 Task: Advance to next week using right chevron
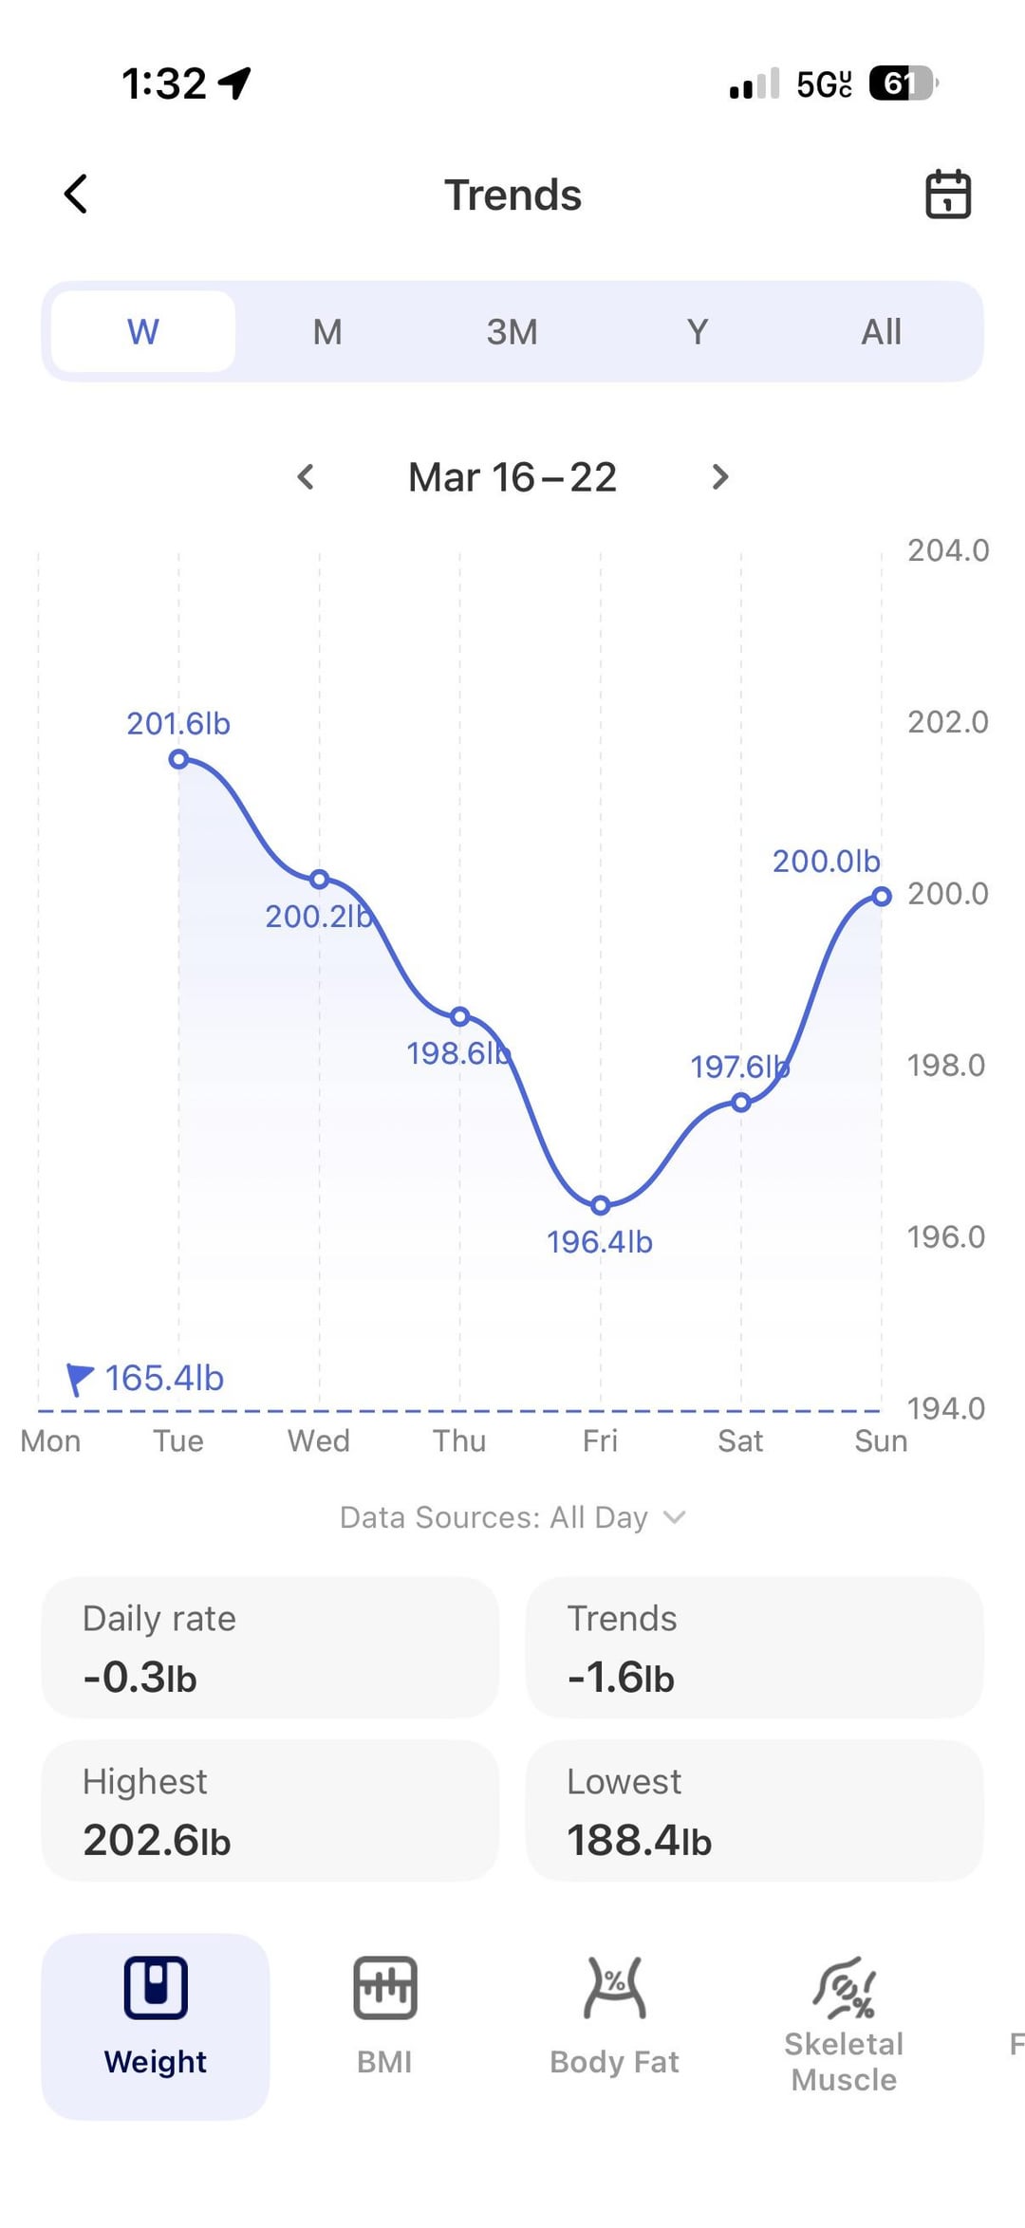coord(720,476)
